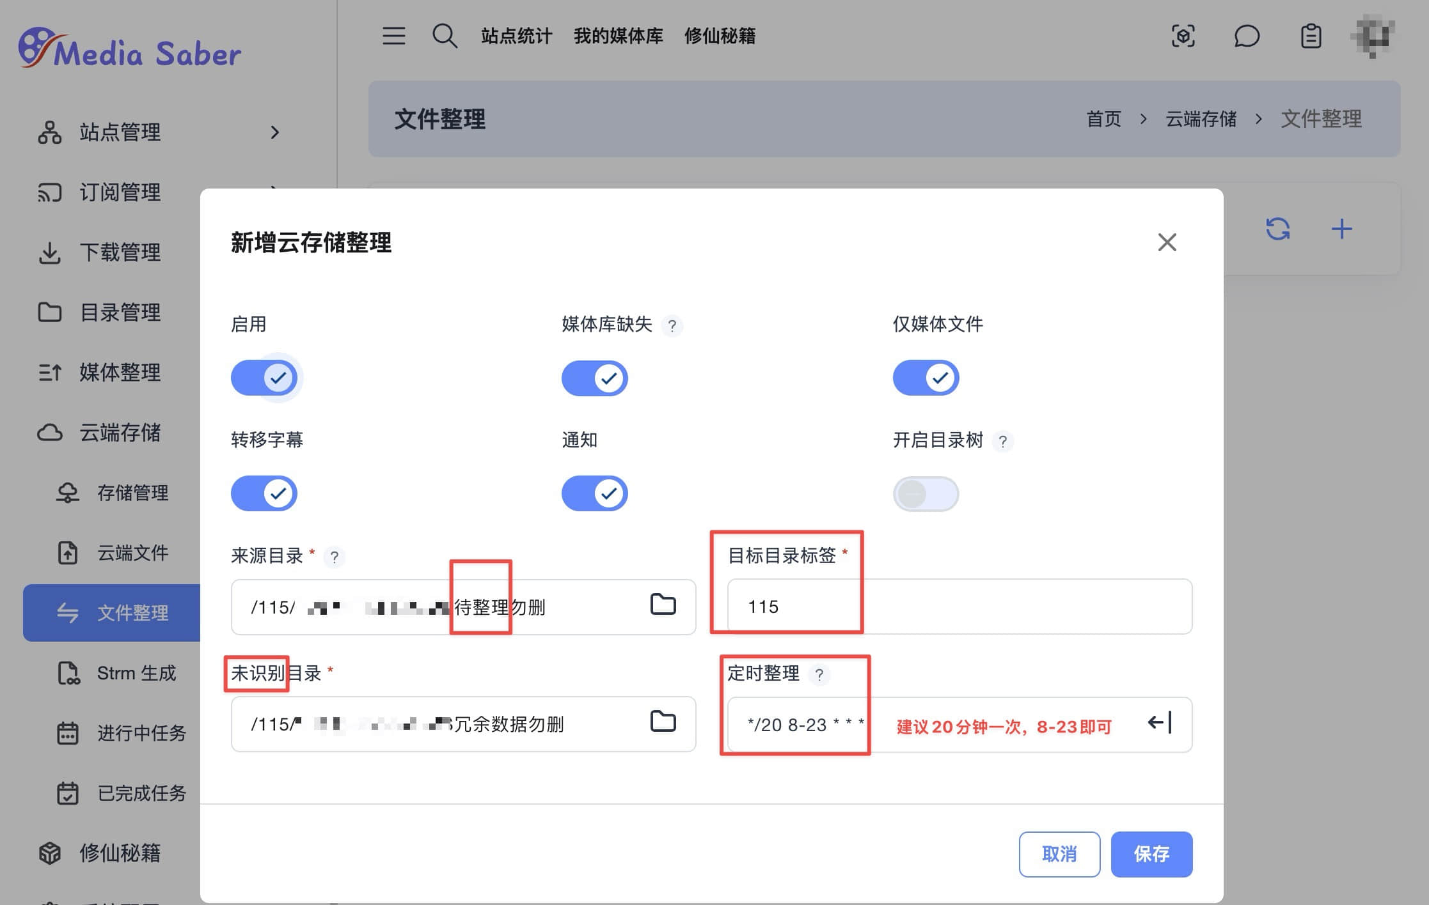Click help icon next to 媒体库缺失
1429x905 pixels.
[x=672, y=327]
